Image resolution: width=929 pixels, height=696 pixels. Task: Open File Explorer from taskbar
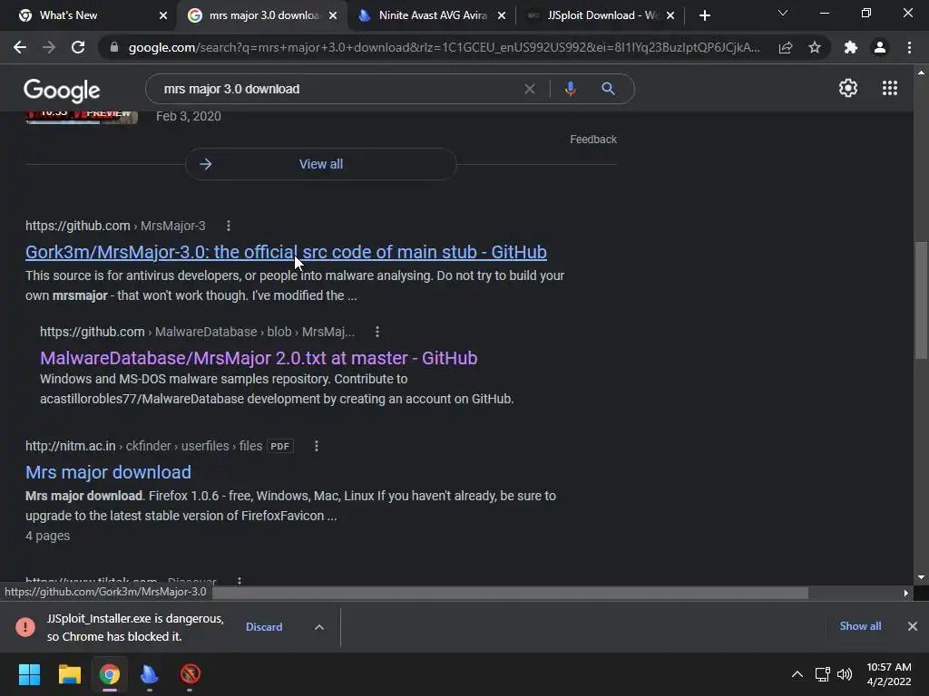coord(69,674)
